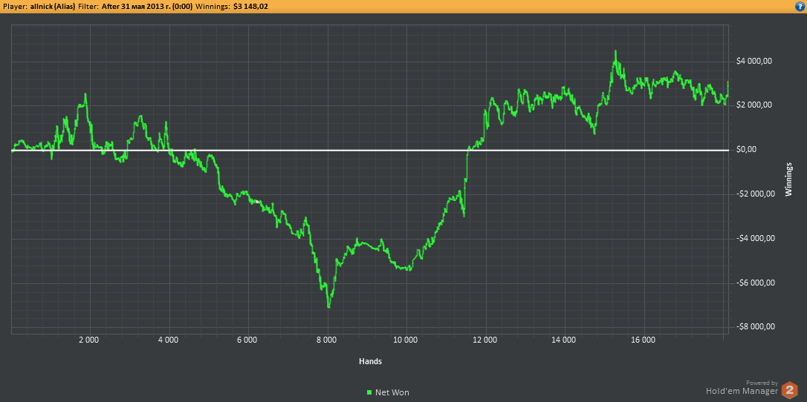Click the Winnings total $3 148,02 in header
Image resolution: width=807 pixels, height=402 pixels.
point(251,6)
